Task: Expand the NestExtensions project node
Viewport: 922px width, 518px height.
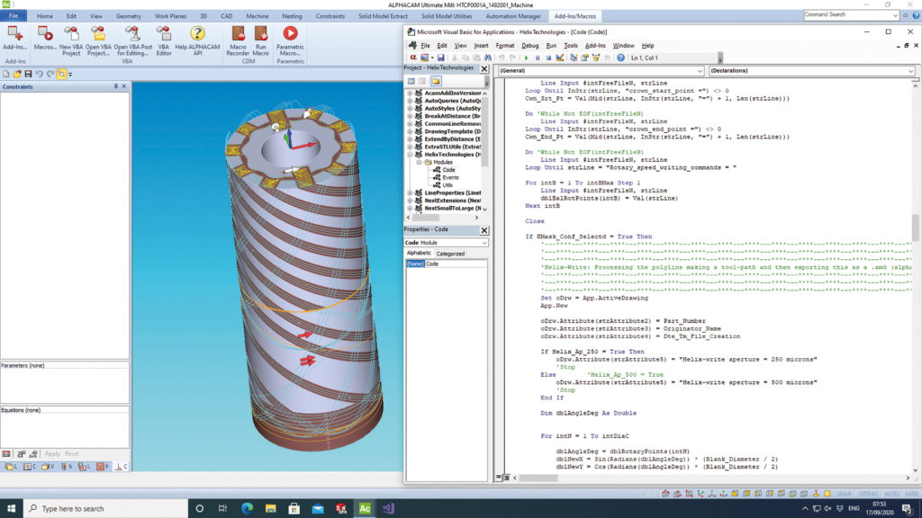Action: tap(410, 201)
